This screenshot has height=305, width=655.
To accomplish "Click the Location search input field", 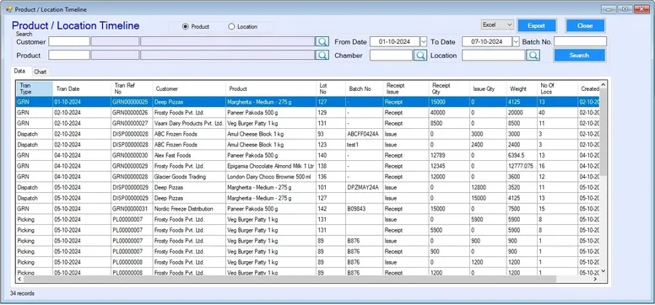I will (x=493, y=55).
